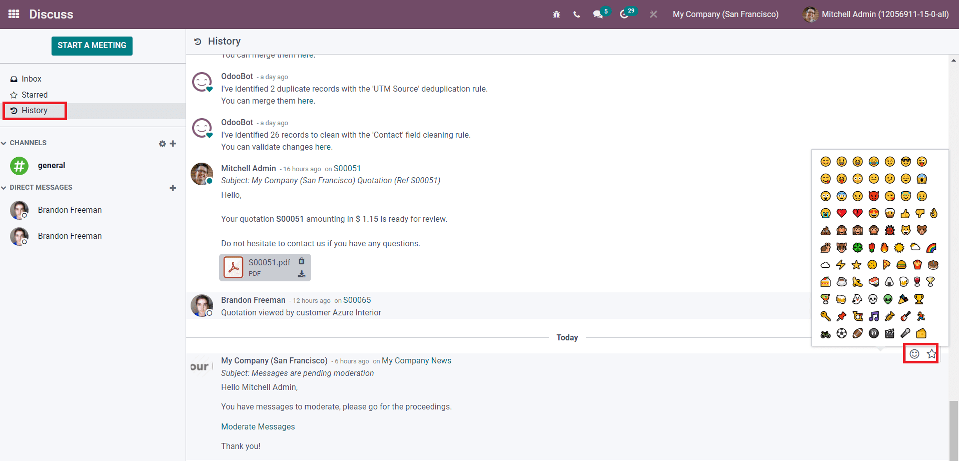
Task: Pick the bicycle emoji
Action: click(825, 333)
